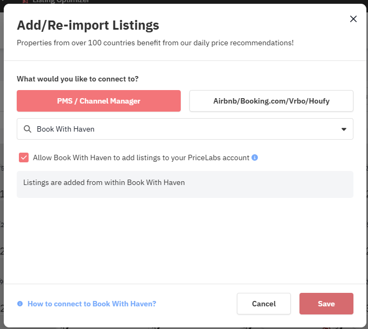Click the red Listing Optimizer bookmark icon
The image size is (368, 329).
tap(25, 2)
